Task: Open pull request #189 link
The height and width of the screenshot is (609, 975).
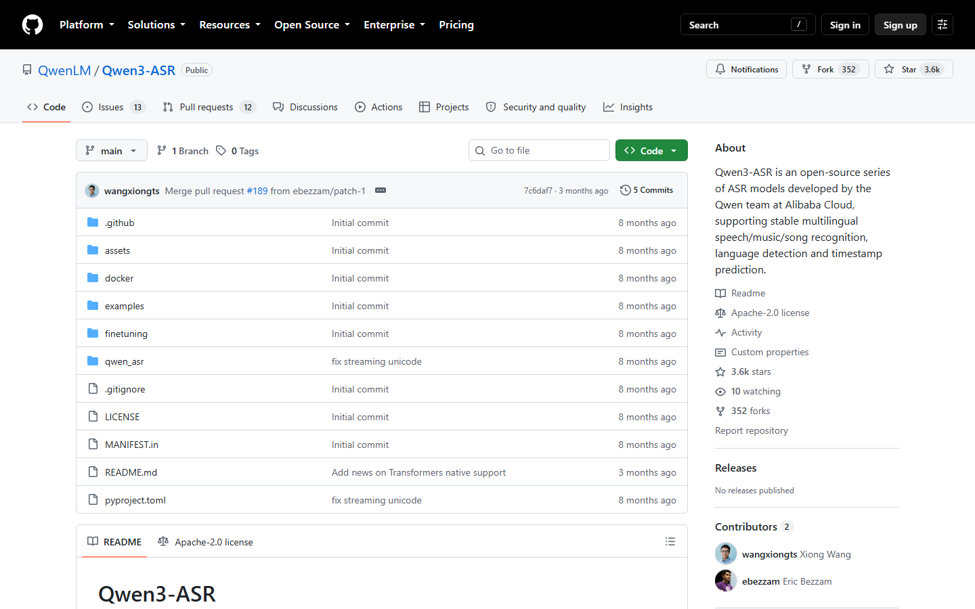Action: [257, 191]
